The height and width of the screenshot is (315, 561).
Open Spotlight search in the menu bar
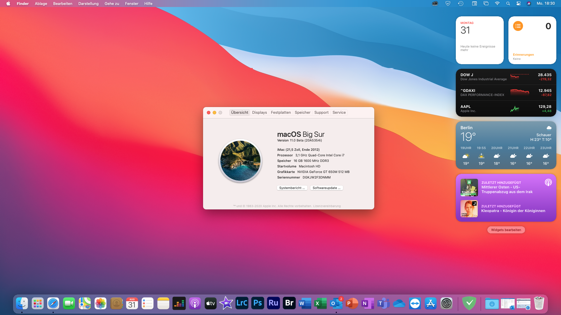508,3
